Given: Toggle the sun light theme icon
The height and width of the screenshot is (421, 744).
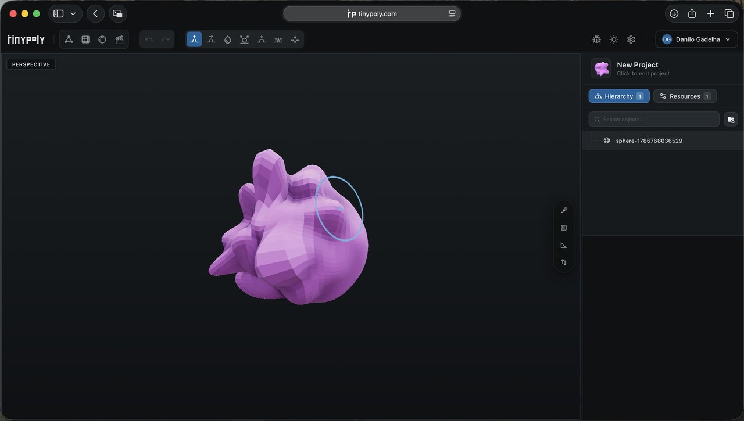Looking at the screenshot, I should 614,39.
